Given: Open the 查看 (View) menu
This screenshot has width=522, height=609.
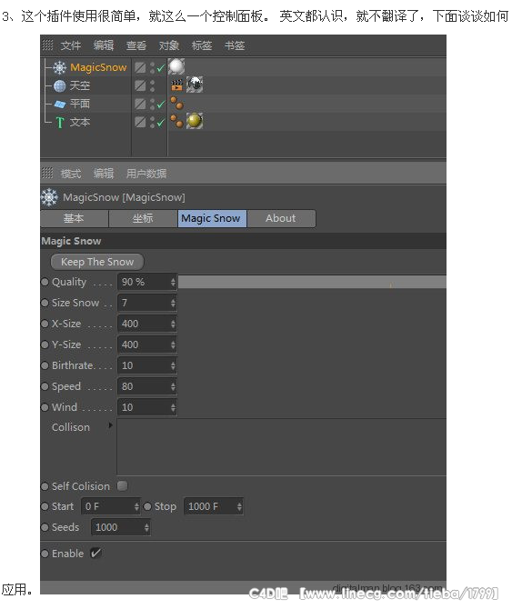Looking at the screenshot, I should coord(136,45).
